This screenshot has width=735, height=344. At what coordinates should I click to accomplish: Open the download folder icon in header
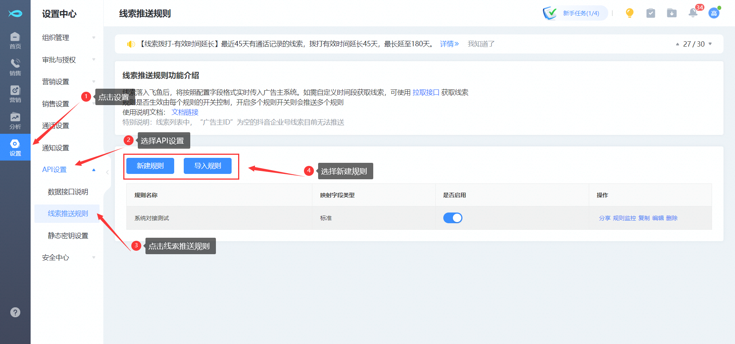pyautogui.click(x=672, y=13)
